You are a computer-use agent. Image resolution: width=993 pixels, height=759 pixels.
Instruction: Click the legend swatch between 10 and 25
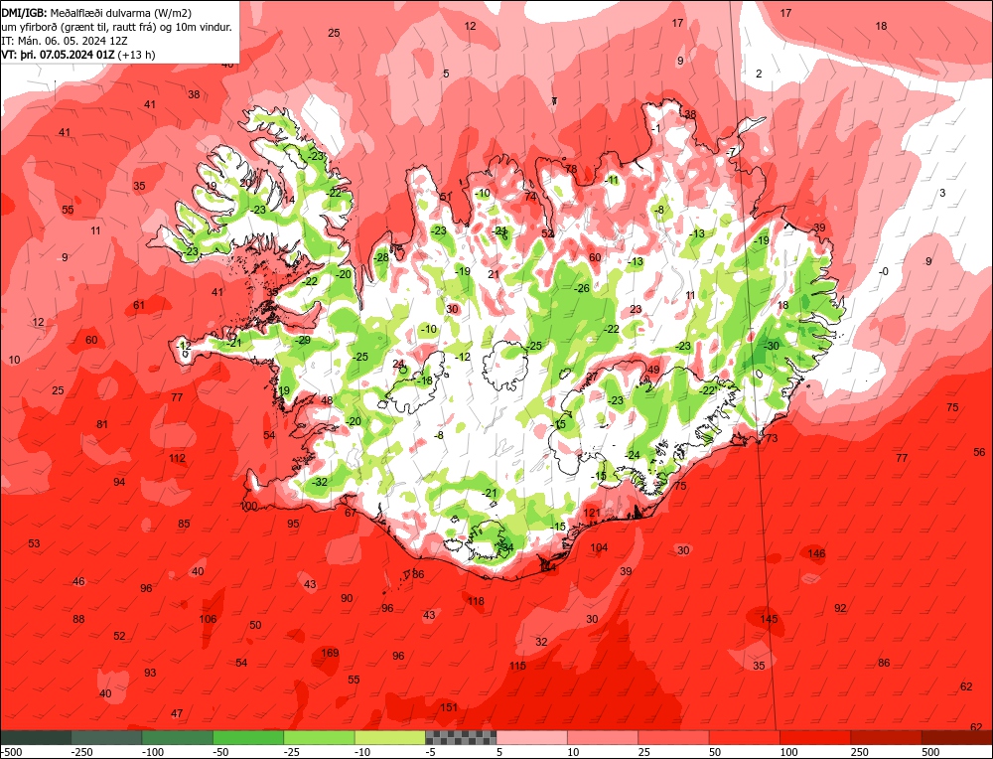coord(603,737)
